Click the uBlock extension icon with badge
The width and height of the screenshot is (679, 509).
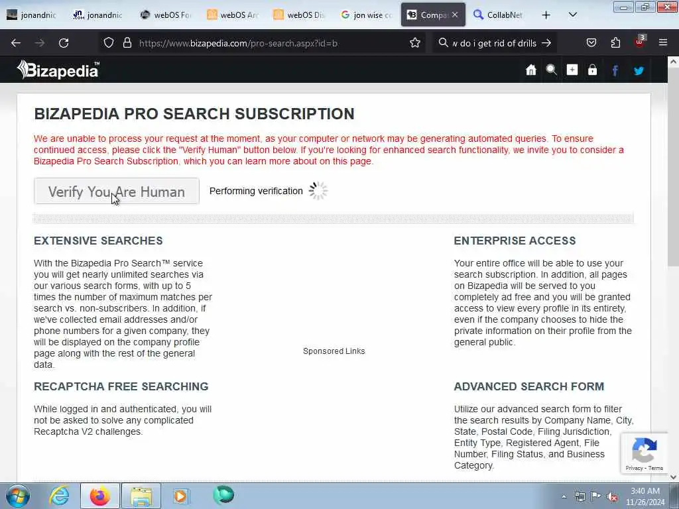click(x=640, y=42)
